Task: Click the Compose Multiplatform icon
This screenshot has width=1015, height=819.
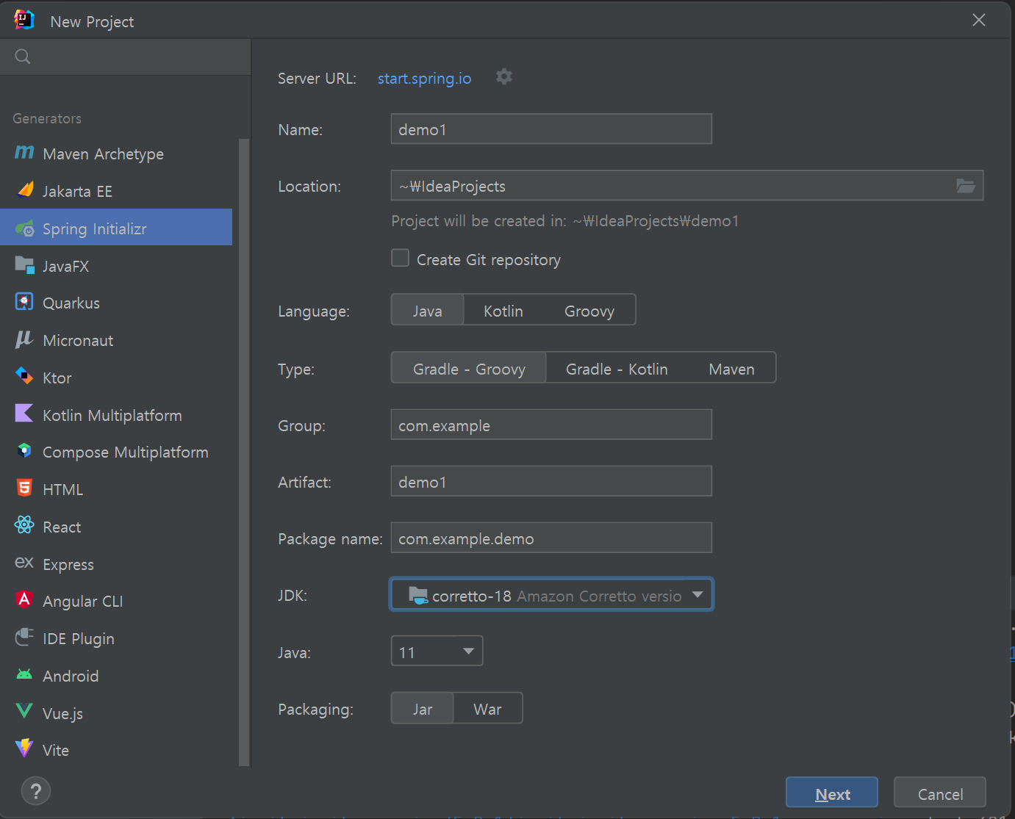Action: pyautogui.click(x=24, y=451)
